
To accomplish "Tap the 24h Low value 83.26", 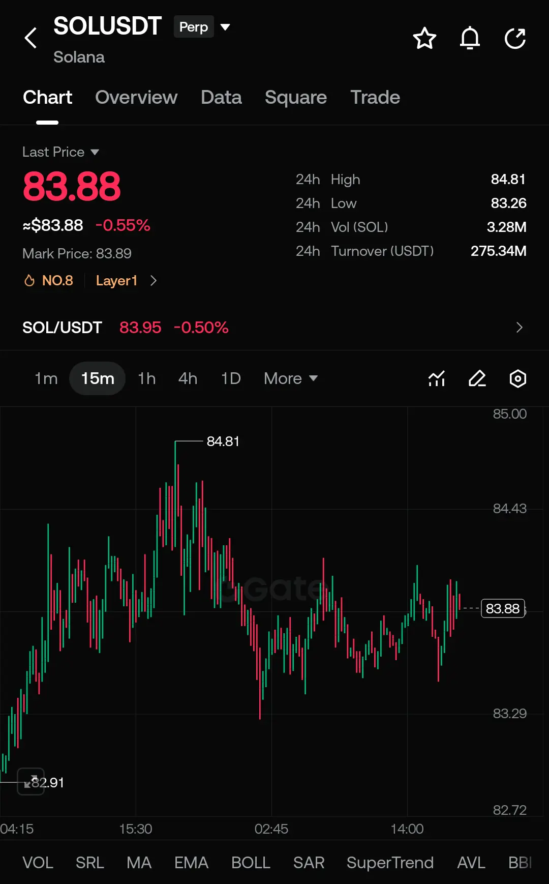I will pyautogui.click(x=508, y=203).
